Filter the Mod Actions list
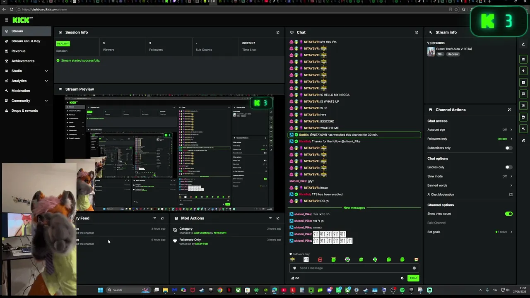Screen dimensions: 530x298 tap(270, 218)
